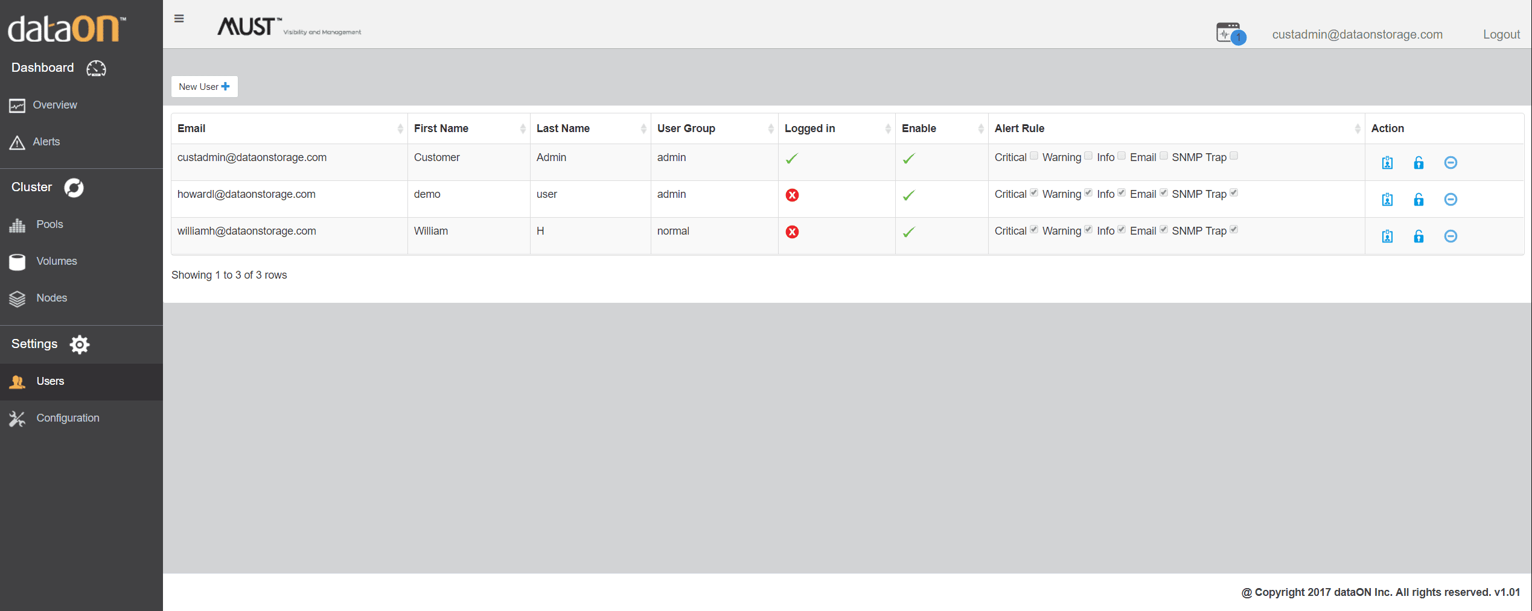The height and width of the screenshot is (611, 1532).
Task: Click the Logout link
Action: click(1501, 34)
